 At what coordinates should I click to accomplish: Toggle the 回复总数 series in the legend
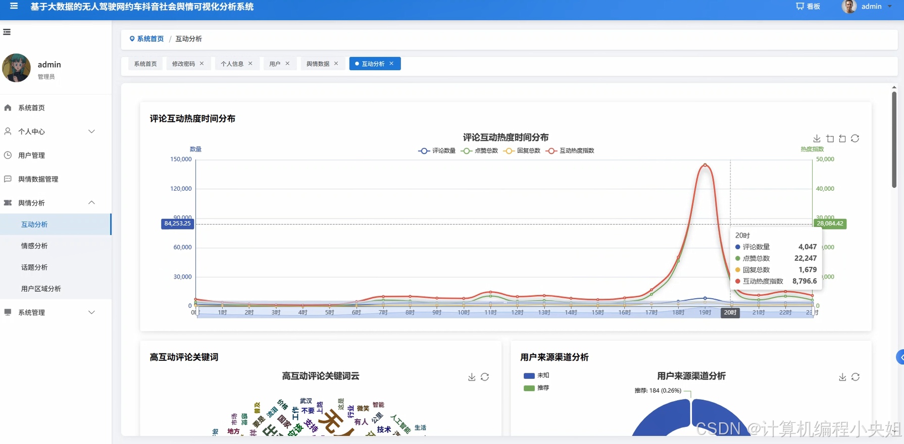coord(522,150)
